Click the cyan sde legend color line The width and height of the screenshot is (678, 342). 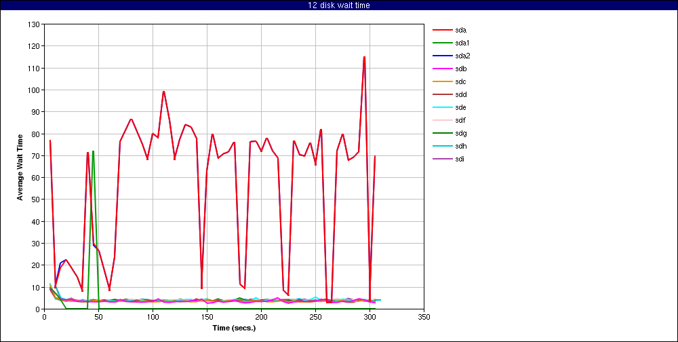pyautogui.click(x=442, y=107)
